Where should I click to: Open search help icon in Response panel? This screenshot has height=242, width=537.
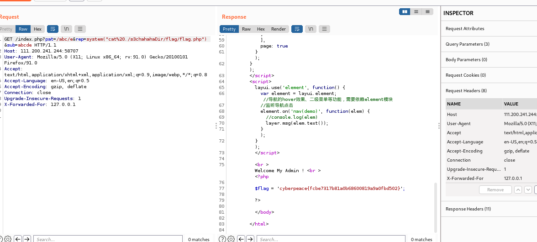[x=222, y=239]
